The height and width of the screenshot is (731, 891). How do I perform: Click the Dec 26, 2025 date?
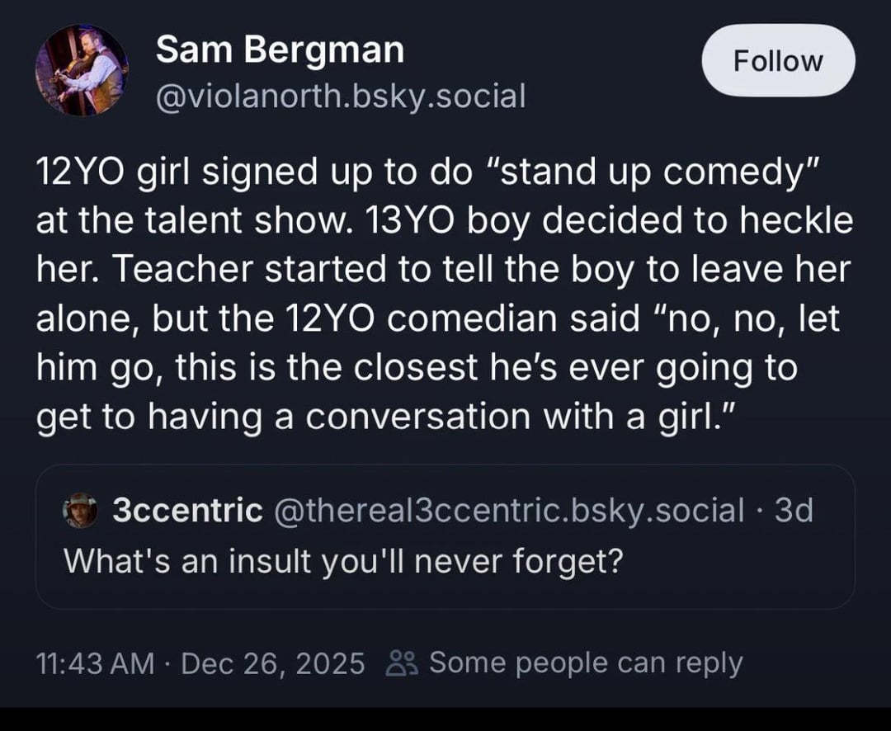(x=272, y=663)
